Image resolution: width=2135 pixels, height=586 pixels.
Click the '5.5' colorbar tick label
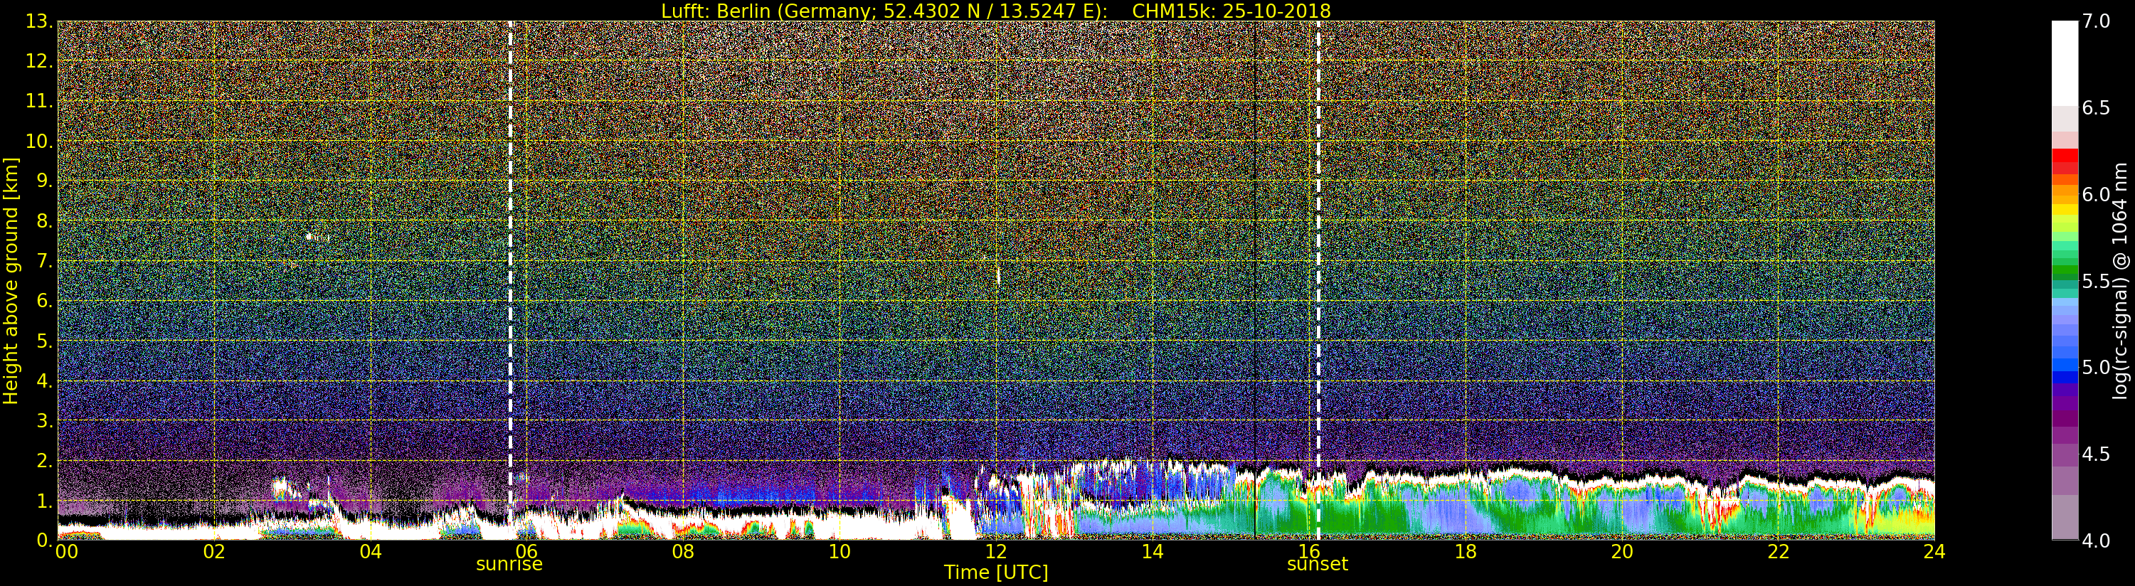(2096, 282)
